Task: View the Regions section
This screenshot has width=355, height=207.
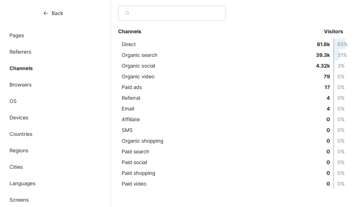Action: coord(19,151)
